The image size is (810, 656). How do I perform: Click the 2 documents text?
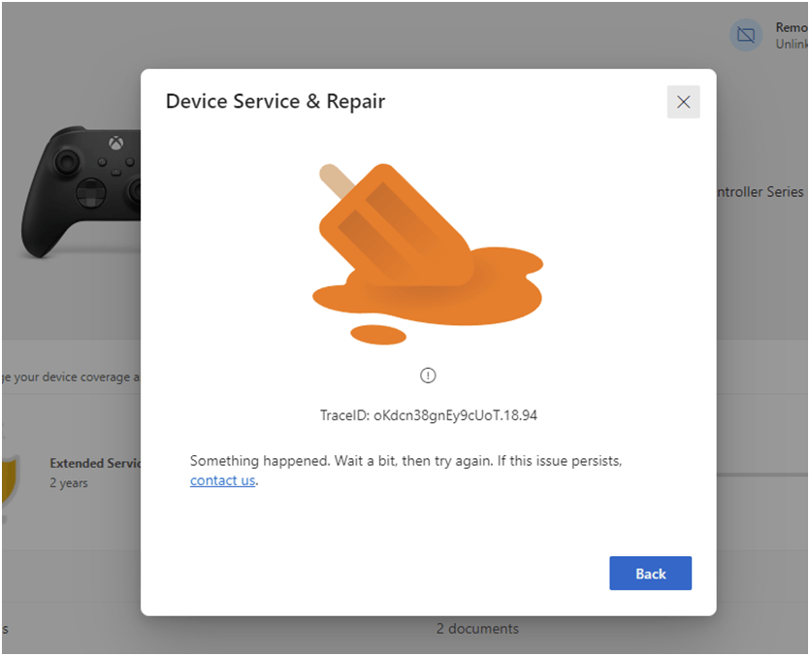[x=477, y=629]
